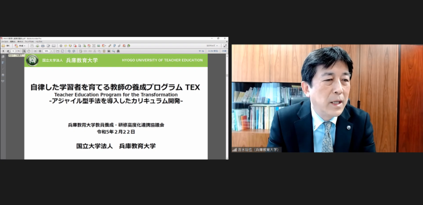Select the Hand pan tool

click(29, 51)
